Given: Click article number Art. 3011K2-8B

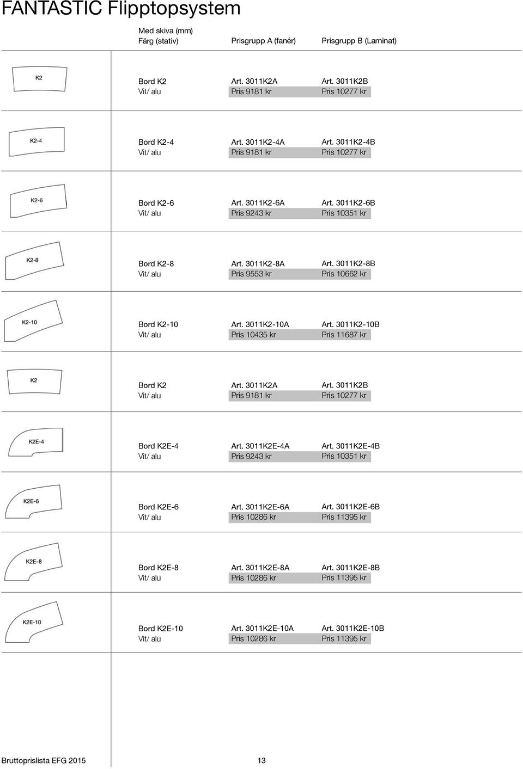Looking at the screenshot, I should [x=348, y=263].
